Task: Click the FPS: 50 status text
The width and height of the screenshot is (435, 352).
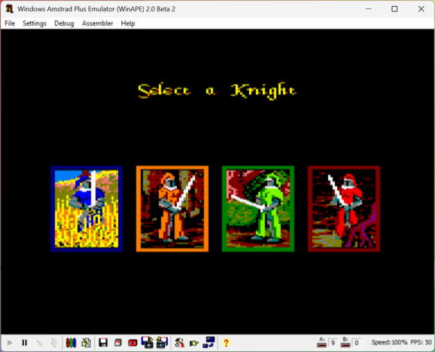Action: click(x=421, y=342)
